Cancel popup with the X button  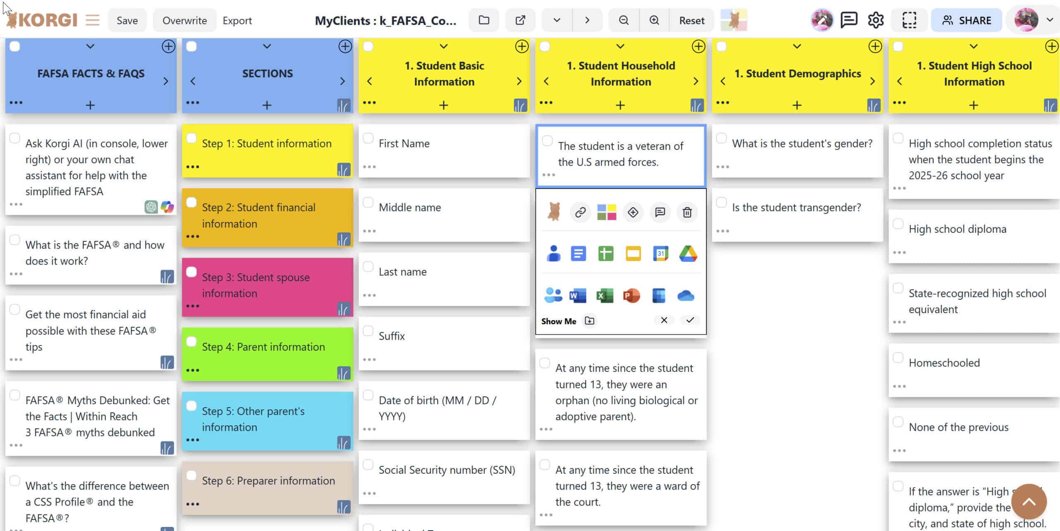(x=664, y=320)
